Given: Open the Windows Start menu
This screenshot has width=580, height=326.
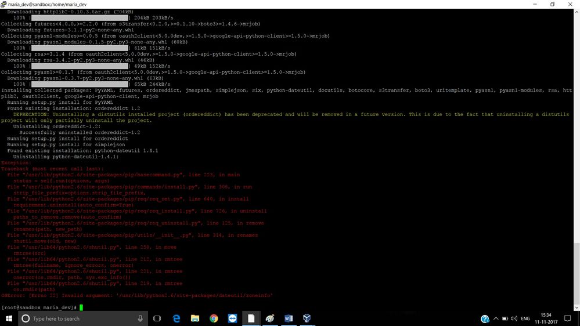Looking at the screenshot, I should [x=9, y=318].
